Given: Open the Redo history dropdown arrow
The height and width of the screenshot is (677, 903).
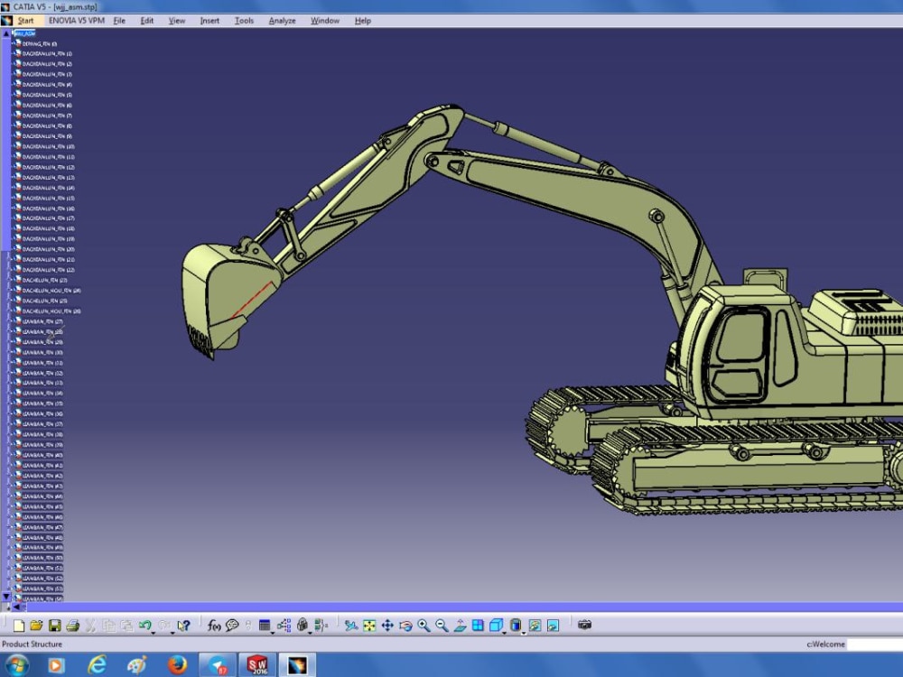Looking at the screenshot, I should click(x=172, y=633).
